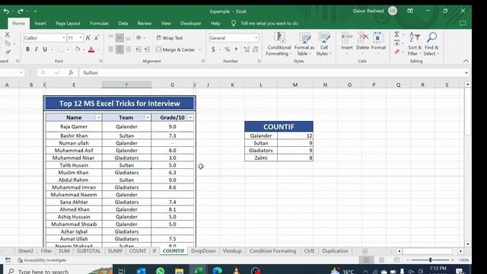This screenshot has height=274, width=487.
Task: Open the font size 11 dropdown
Action: tap(81, 38)
